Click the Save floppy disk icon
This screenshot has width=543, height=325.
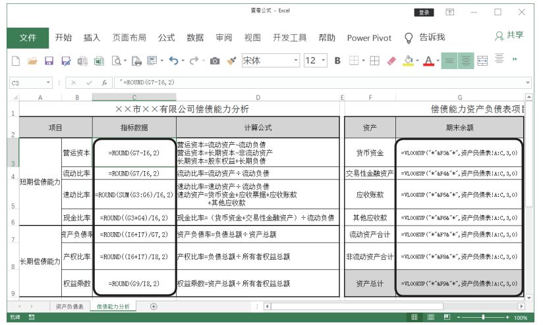(49, 61)
